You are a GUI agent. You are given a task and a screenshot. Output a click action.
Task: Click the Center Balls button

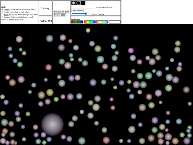(60, 15)
